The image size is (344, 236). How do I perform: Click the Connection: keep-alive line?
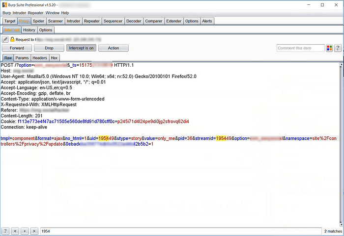point(24,127)
